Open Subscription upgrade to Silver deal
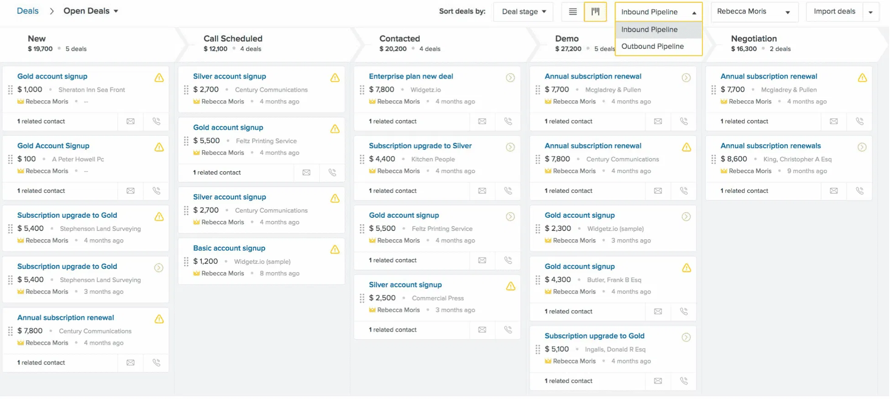Viewport: 890px width, 399px height. (420, 146)
